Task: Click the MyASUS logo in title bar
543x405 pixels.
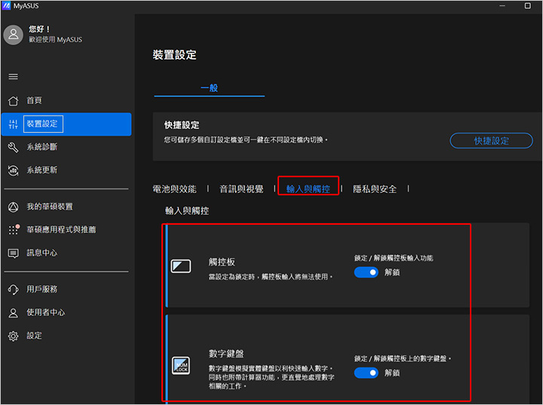Action: 6,5
